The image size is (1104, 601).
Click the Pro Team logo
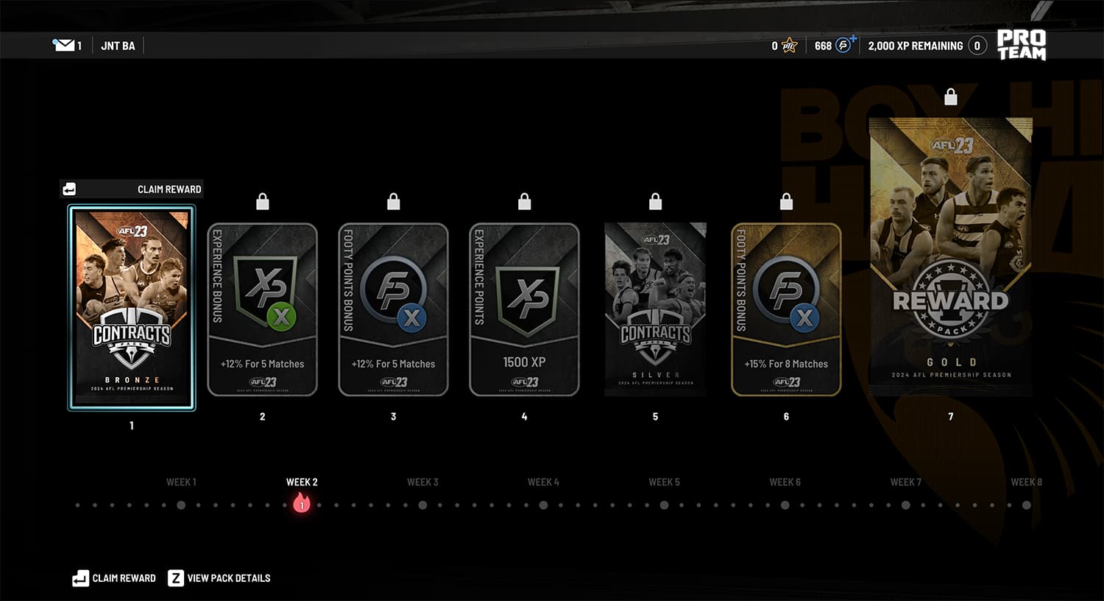(1022, 45)
